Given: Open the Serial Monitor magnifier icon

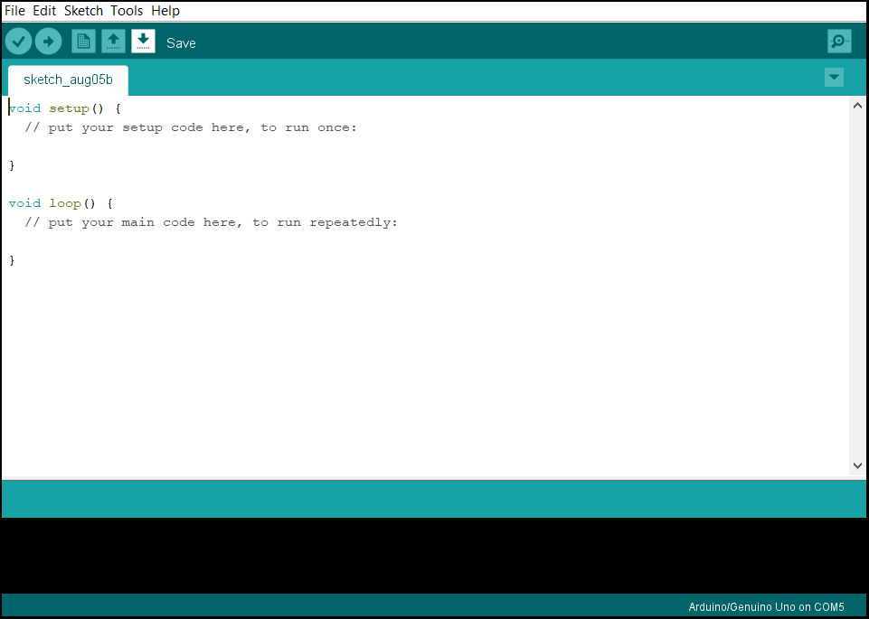Looking at the screenshot, I should [839, 42].
